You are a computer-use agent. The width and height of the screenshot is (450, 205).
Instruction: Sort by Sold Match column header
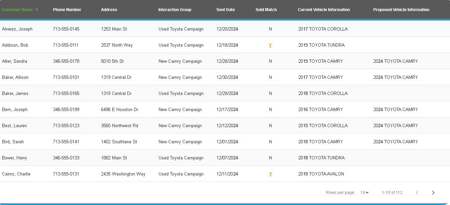point(266,10)
